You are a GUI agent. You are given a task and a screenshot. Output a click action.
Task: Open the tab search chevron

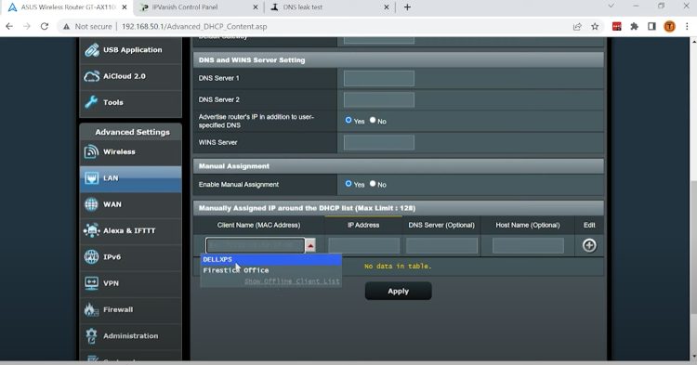[612, 7]
